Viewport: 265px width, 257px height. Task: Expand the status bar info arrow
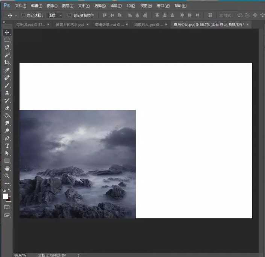79,255
